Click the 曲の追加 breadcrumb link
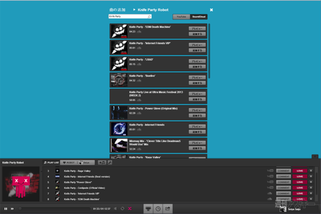Screen dimensions: 321x214 coord(117,10)
